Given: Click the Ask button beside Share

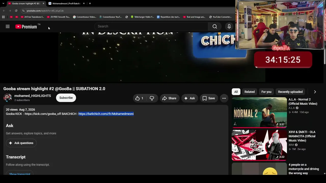Looking at the screenshot, I should point(189,98).
